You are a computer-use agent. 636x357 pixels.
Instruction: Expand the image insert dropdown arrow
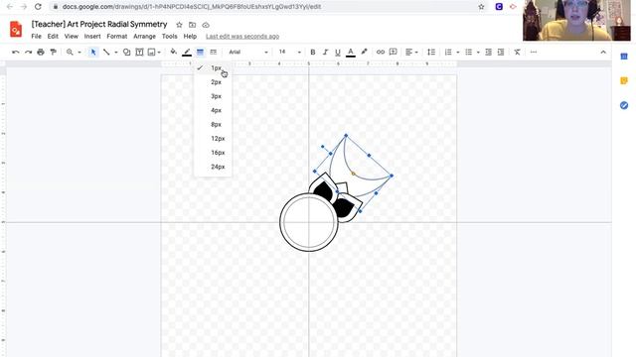point(159,53)
